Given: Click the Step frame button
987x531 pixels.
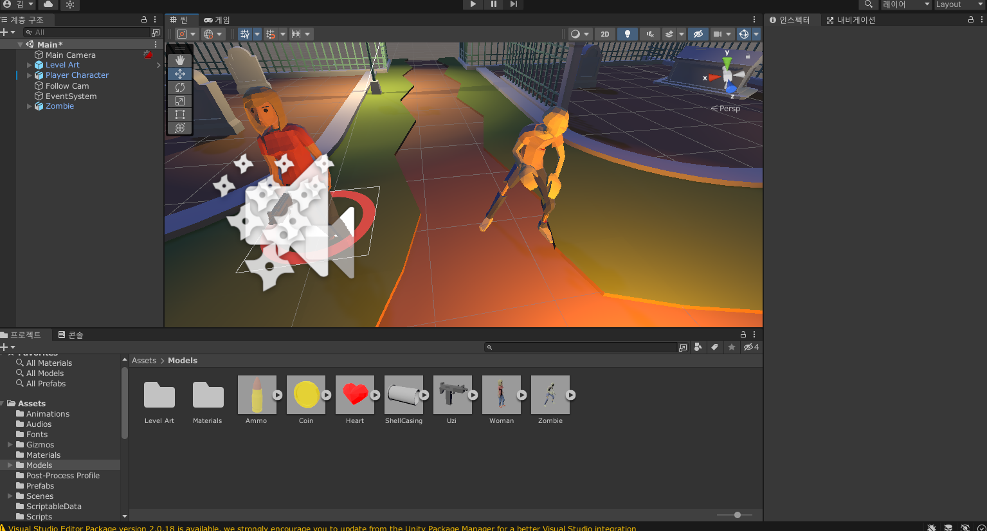Looking at the screenshot, I should (x=513, y=4).
